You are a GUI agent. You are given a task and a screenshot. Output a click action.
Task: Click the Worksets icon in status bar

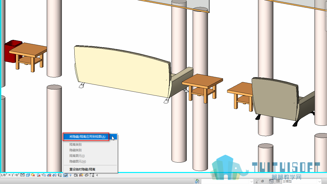pos(197,181)
